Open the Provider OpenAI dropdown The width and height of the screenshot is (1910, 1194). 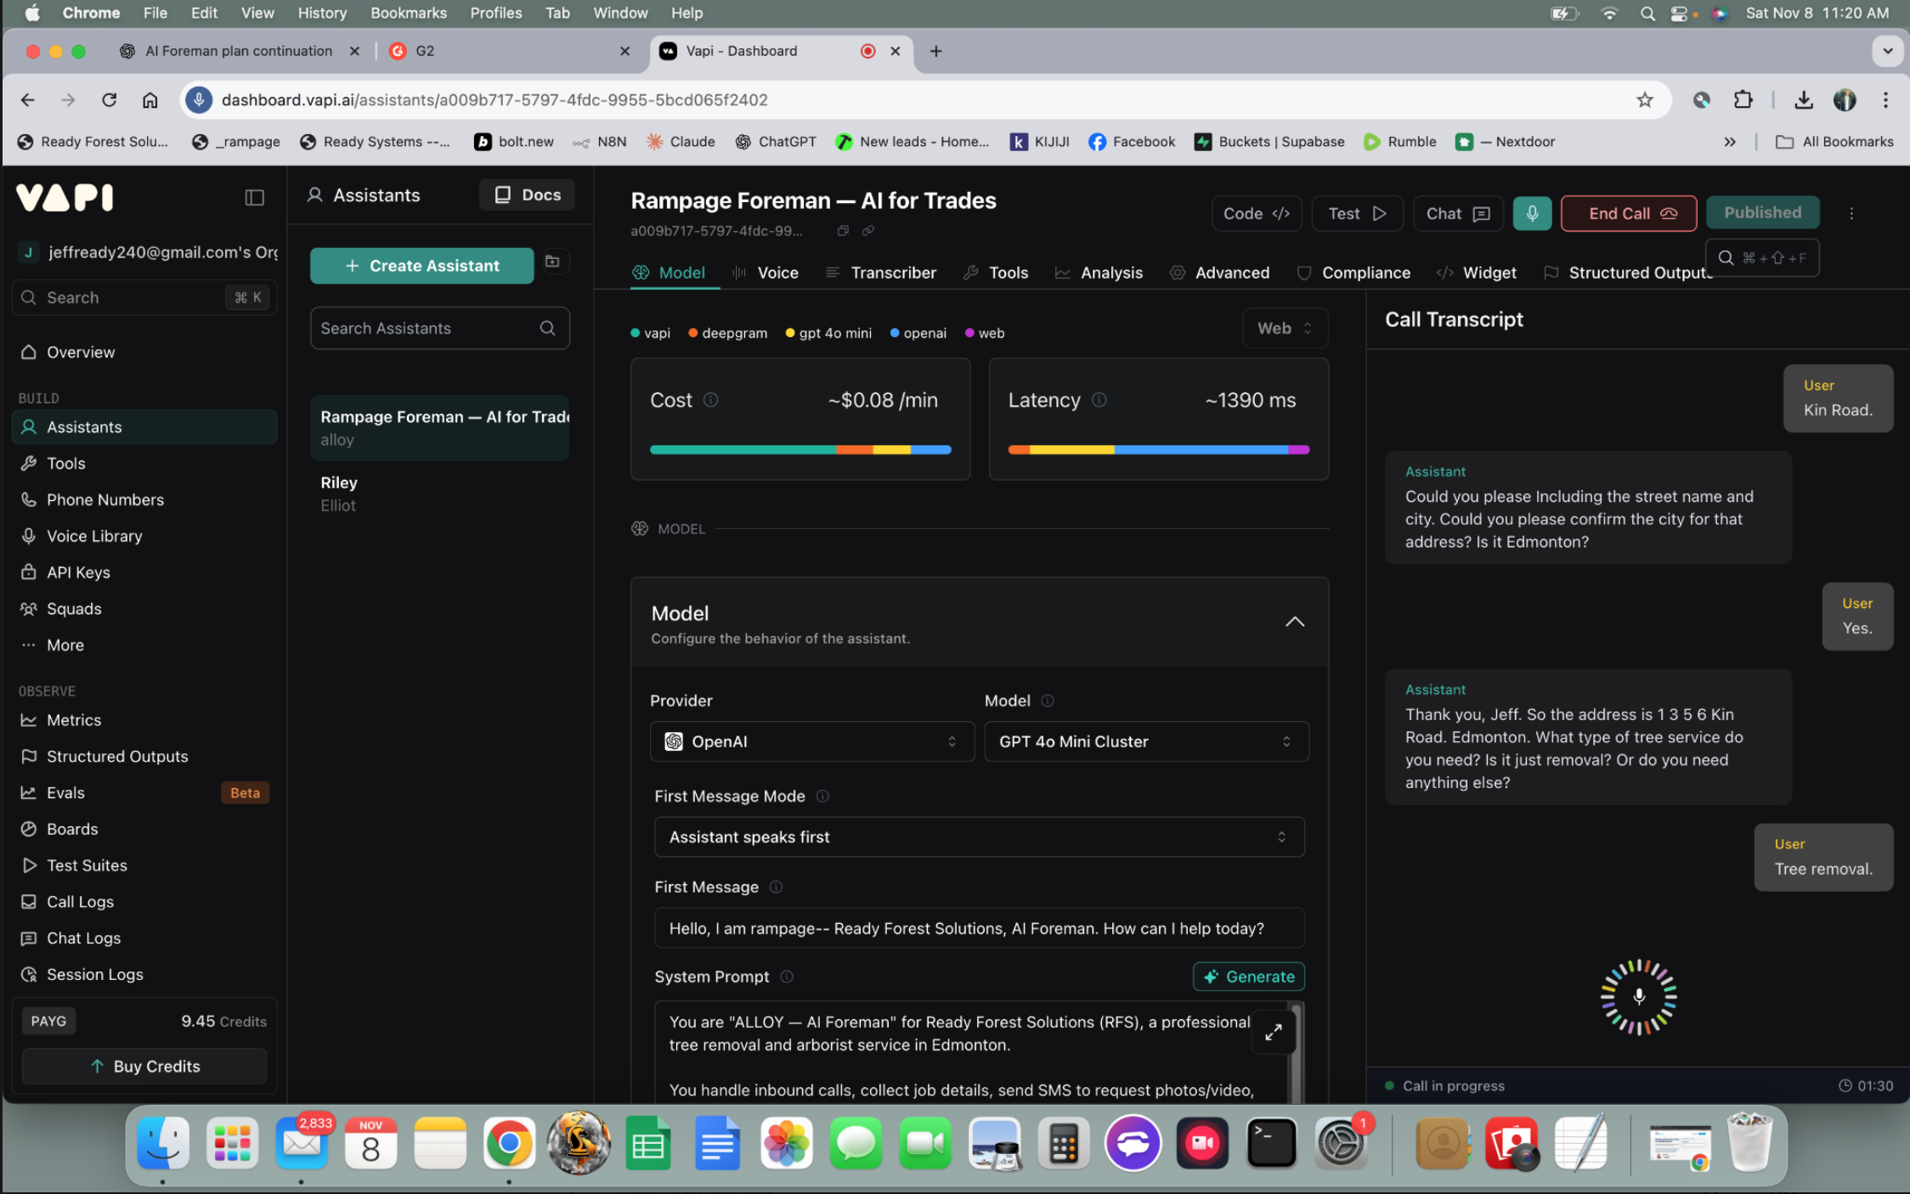[x=811, y=741]
